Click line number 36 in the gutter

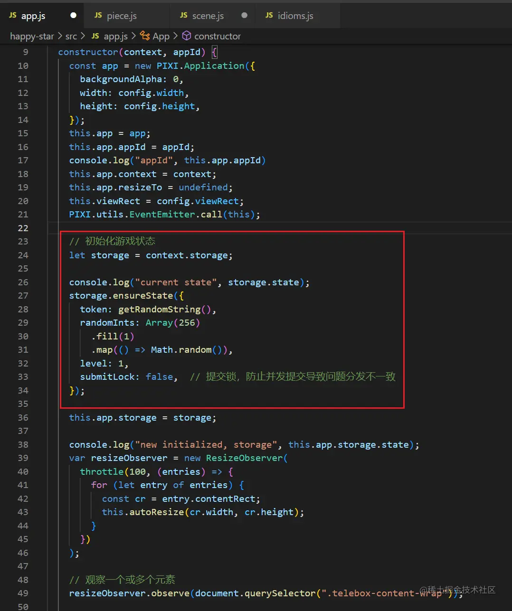point(23,418)
